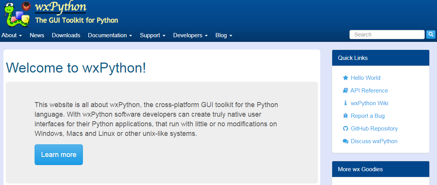Click the star icon beside Hello World
Image resolution: width=437 pixels, height=185 pixels.
coord(346,78)
